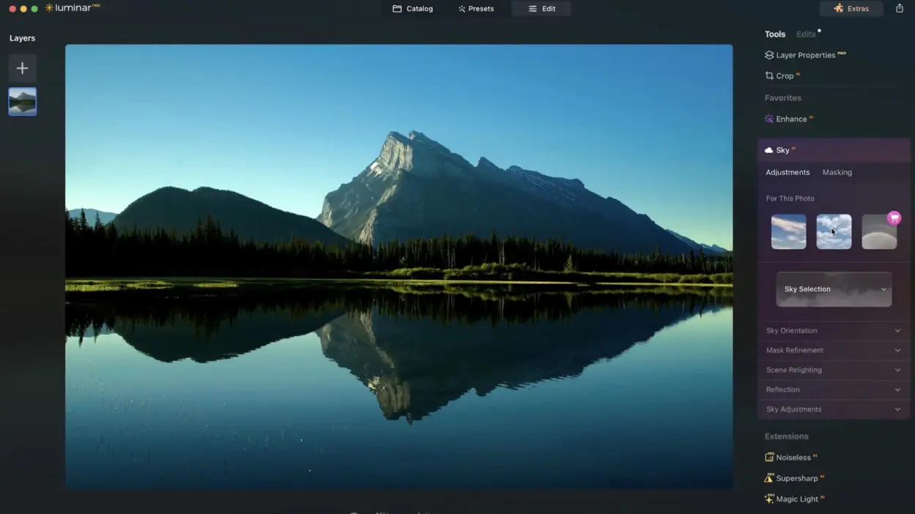Switch to the Edits panel tab

click(x=806, y=34)
